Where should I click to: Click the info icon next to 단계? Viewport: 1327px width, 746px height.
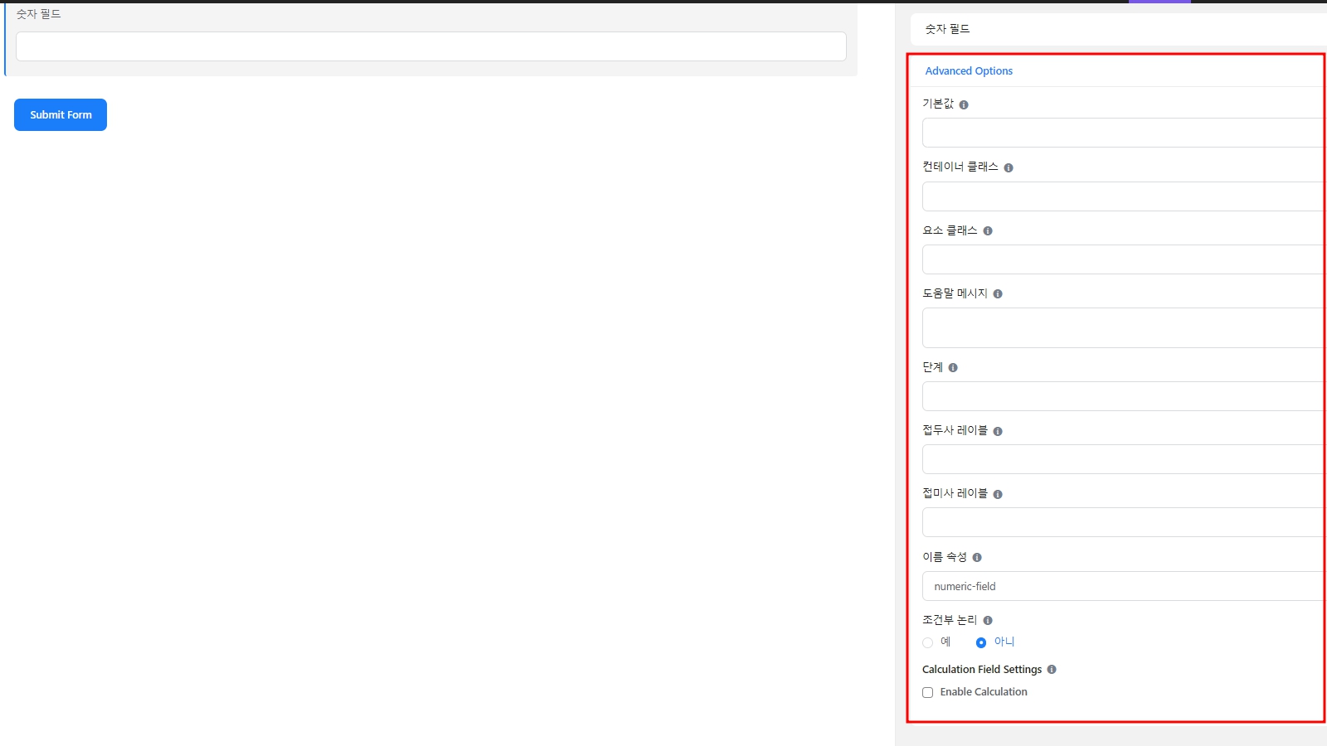[x=953, y=368]
